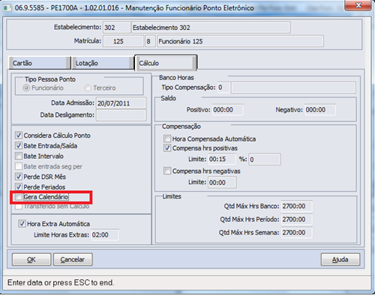The image size is (375, 295).
Task: Click the positive hours Limite field 00:15
Action: click(x=222, y=159)
